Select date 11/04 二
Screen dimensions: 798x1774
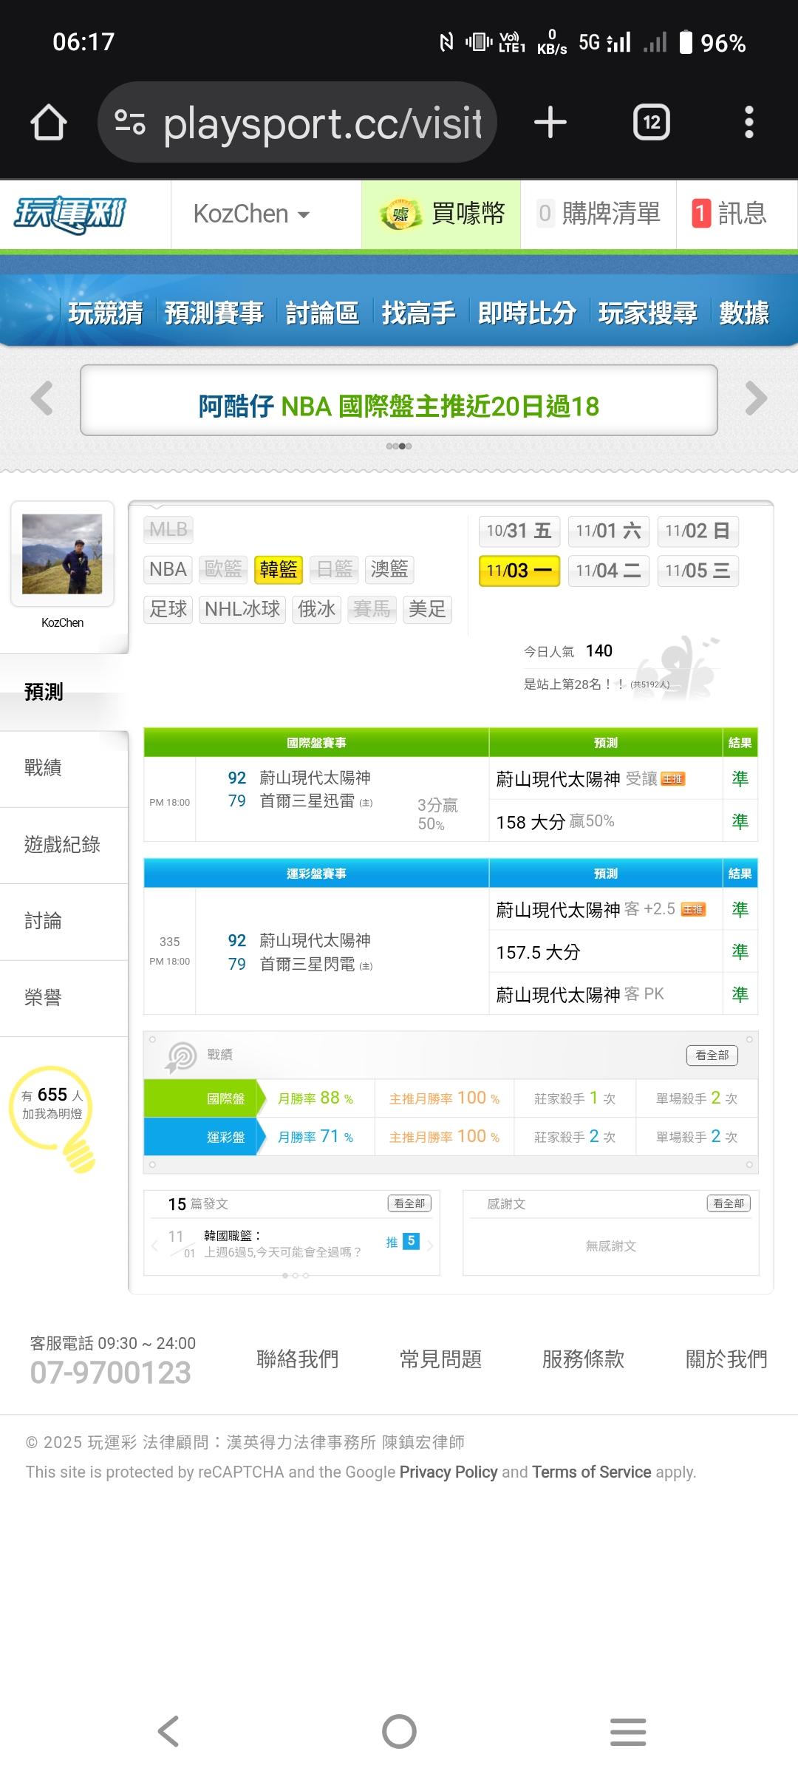[609, 571]
